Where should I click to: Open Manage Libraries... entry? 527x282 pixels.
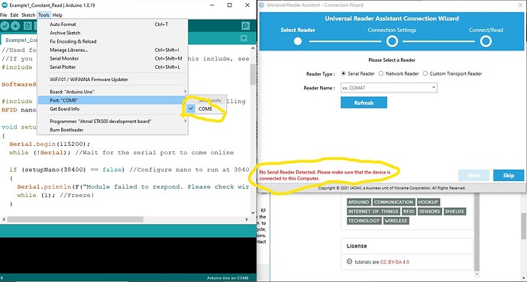point(112,50)
